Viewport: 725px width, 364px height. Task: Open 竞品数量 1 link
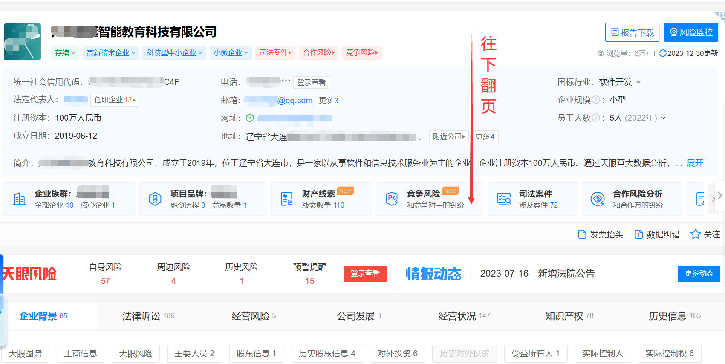(x=229, y=205)
